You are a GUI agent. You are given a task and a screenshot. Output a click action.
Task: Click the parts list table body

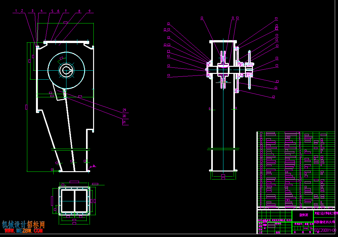tap(296, 170)
